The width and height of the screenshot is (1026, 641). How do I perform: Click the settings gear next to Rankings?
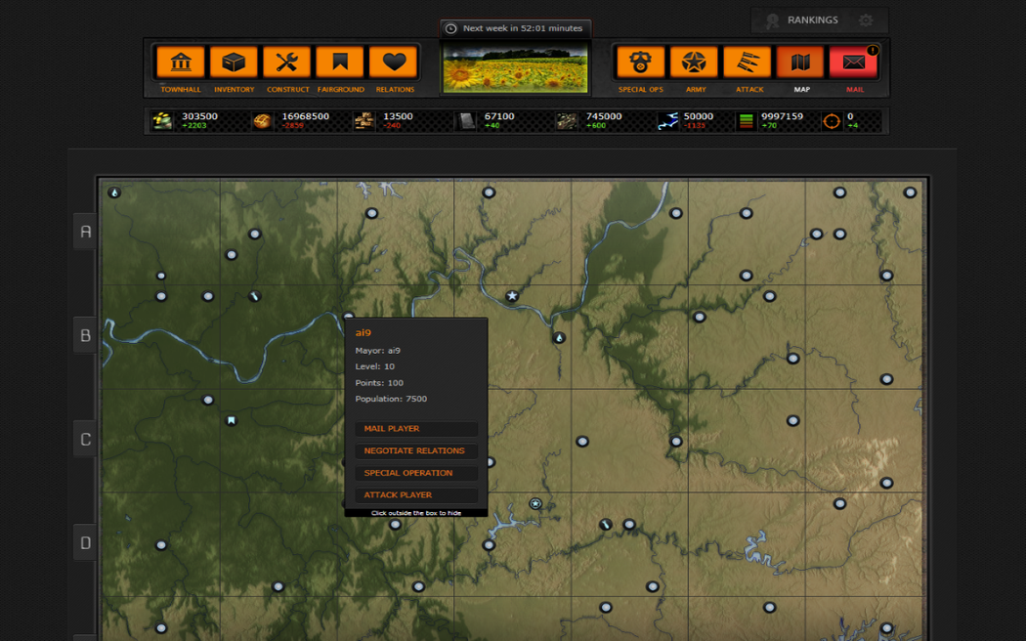tap(866, 21)
